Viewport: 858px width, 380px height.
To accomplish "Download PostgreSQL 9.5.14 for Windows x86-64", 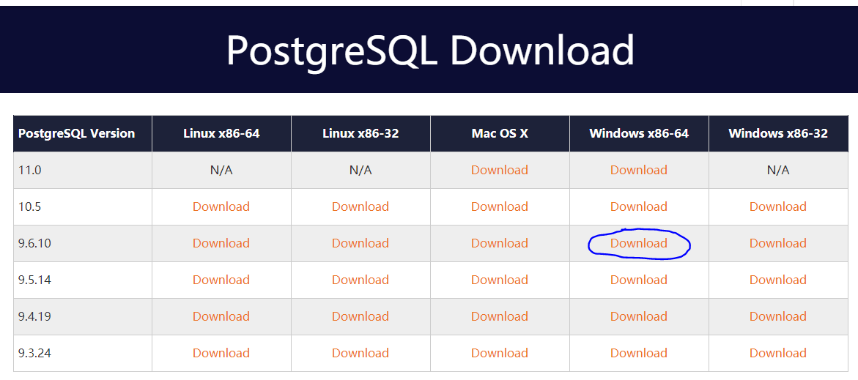I will pyautogui.click(x=639, y=280).
